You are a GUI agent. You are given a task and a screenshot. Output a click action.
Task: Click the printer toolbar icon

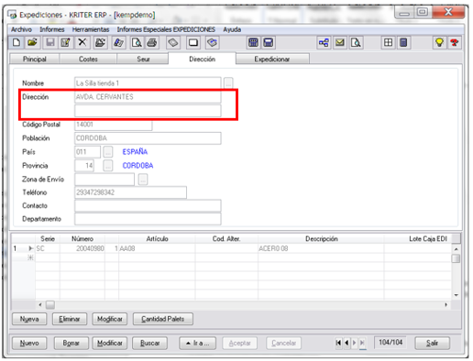coord(152,42)
